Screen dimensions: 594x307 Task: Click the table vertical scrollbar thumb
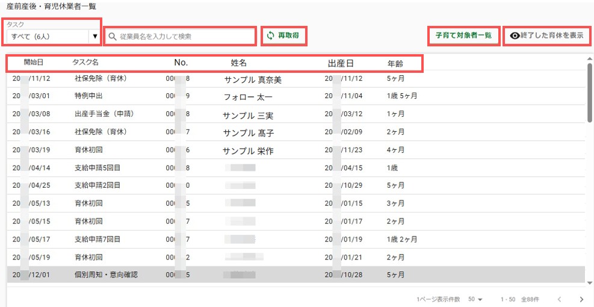589,93
